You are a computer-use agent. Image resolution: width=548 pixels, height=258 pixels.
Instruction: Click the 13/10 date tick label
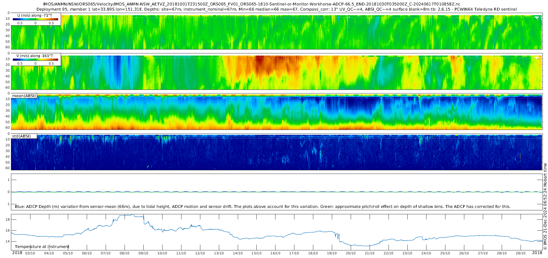pyautogui.click(x=219, y=253)
